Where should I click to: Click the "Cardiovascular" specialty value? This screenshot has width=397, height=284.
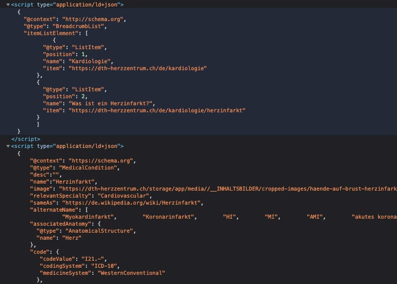(x=123, y=196)
